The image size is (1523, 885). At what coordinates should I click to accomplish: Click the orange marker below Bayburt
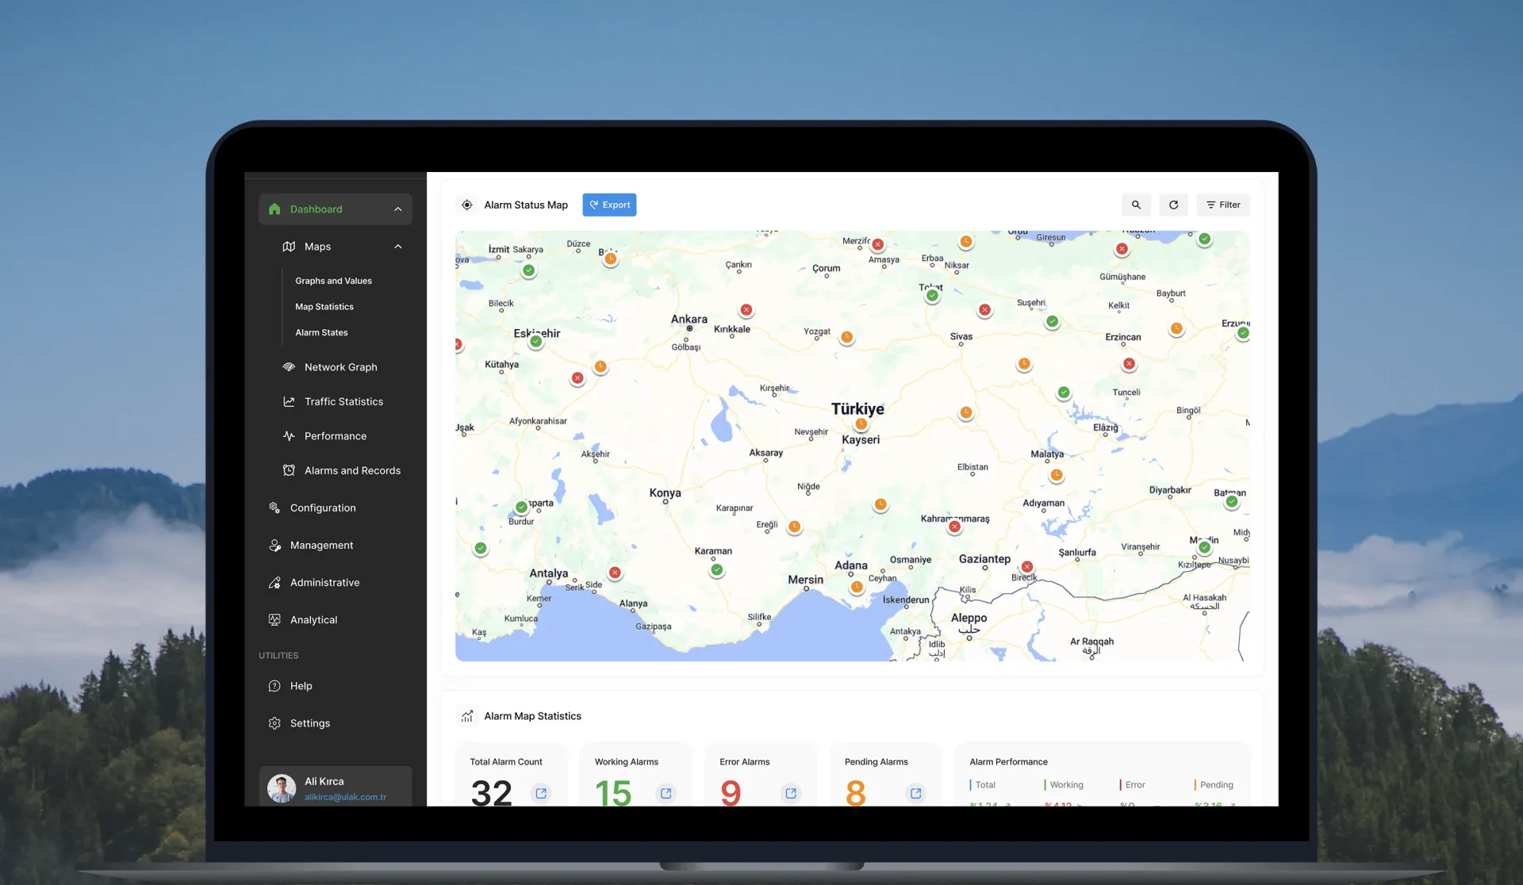1176,328
